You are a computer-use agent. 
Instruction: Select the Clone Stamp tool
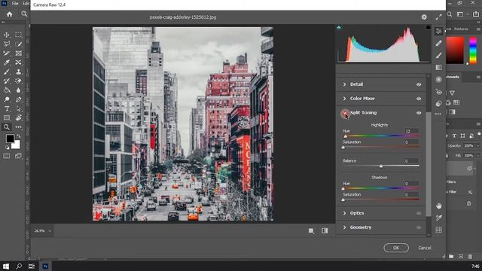[x=18, y=72]
